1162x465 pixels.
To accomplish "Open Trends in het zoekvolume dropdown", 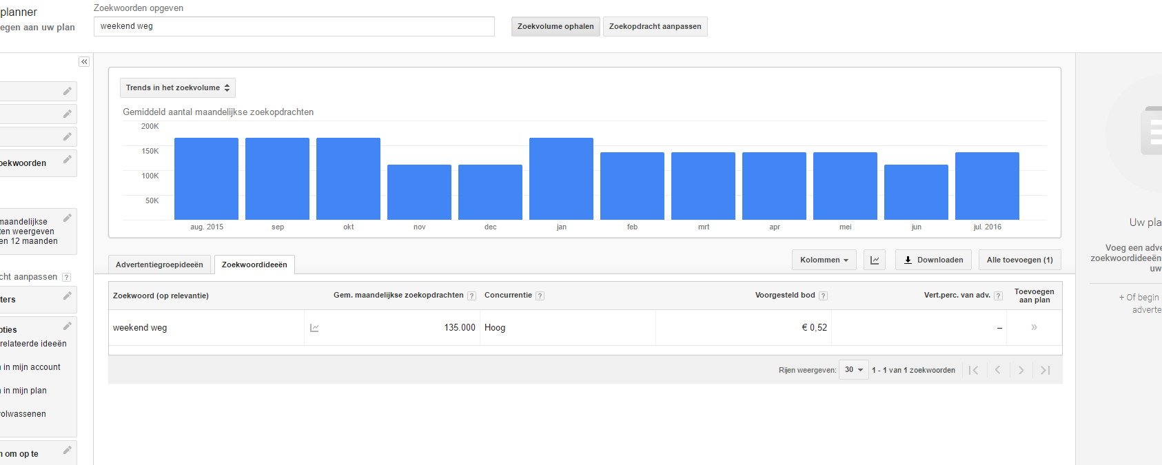I will click(x=178, y=87).
